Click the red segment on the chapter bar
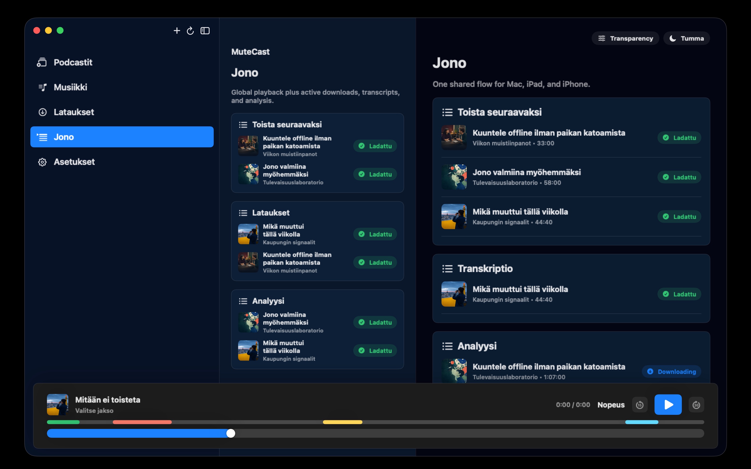This screenshot has height=469, width=751. pos(142,422)
